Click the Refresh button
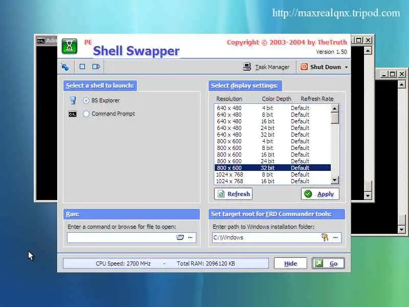Viewport: 409px width, 307px height. (x=233, y=194)
